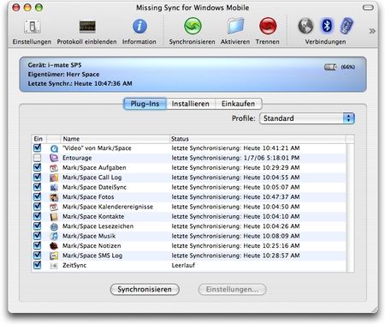Image resolution: width=385 pixels, height=325 pixels.
Task: Select the USB device connection icon
Action: click(x=346, y=26)
